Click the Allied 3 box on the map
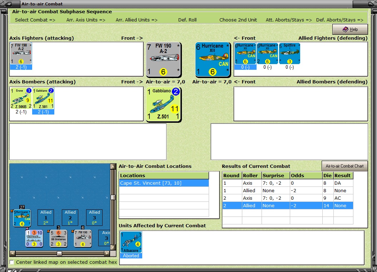This screenshot has width=377, height=272. 94,218
